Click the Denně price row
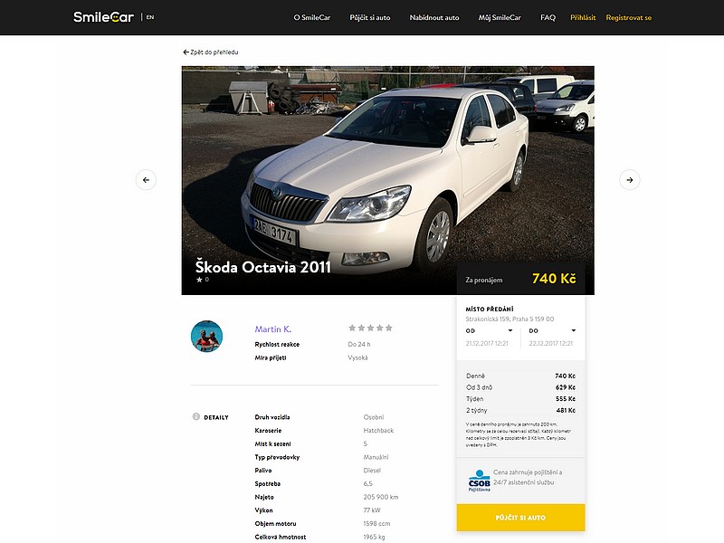Screen dimensions: 724x543 click(x=520, y=376)
